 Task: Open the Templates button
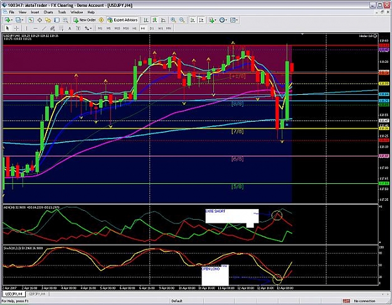(233, 20)
